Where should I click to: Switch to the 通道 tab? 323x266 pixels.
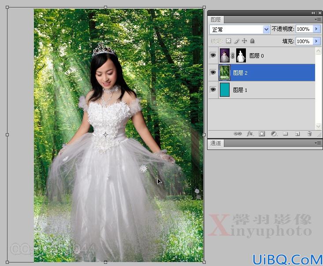coord(215,143)
